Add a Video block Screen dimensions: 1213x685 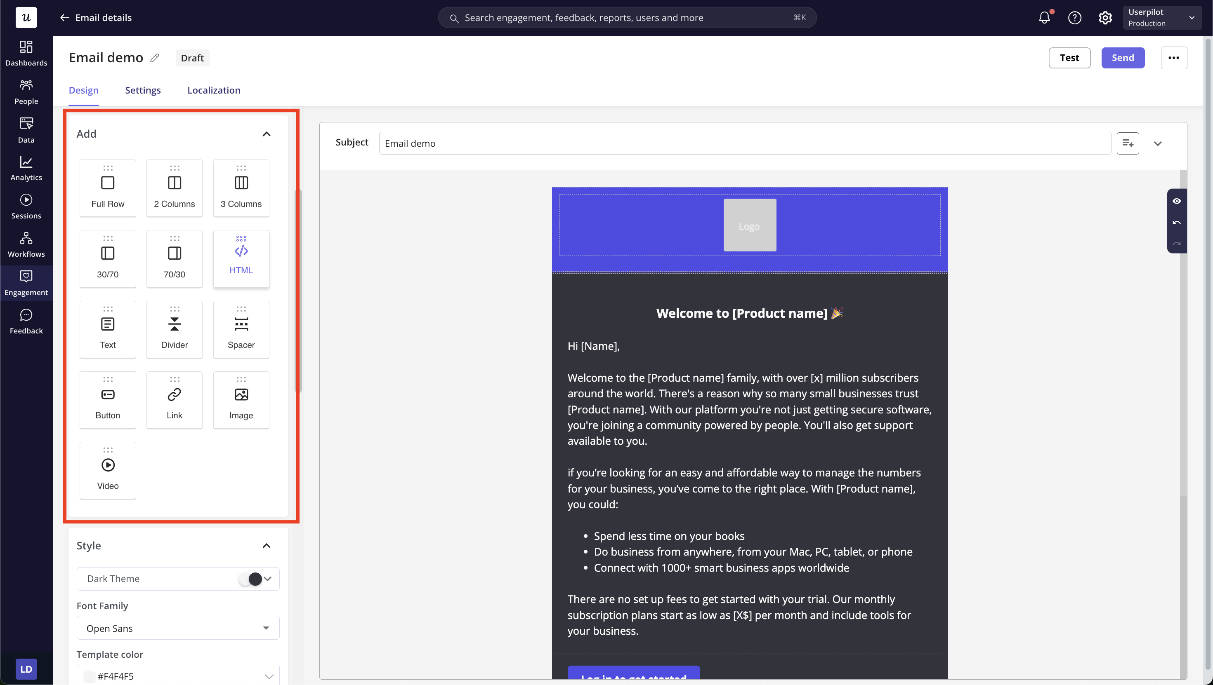click(x=108, y=470)
